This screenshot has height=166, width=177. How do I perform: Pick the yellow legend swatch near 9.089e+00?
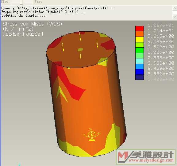click(x=140, y=39)
